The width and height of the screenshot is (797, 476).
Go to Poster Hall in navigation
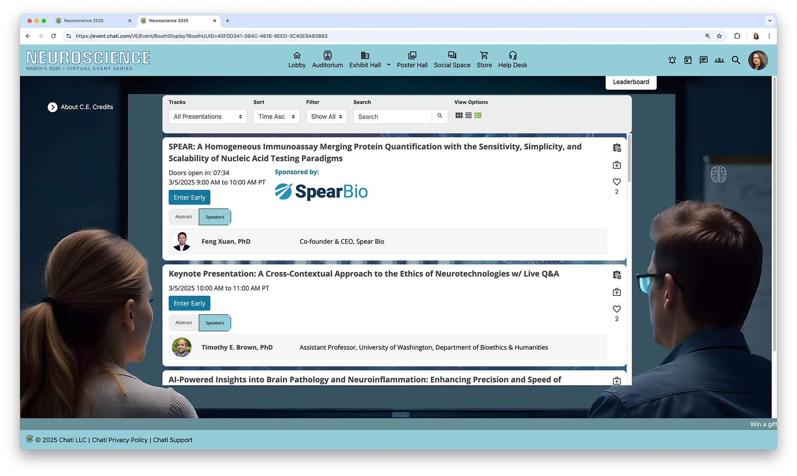pyautogui.click(x=412, y=60)
